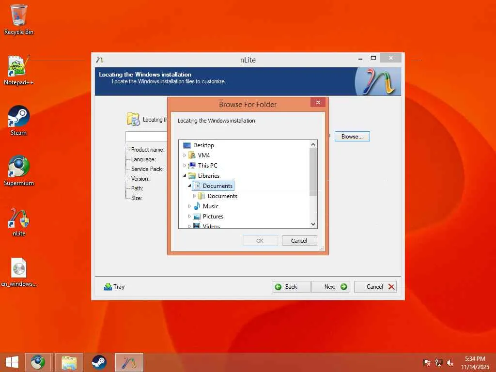Select the Pictures library

213,217
